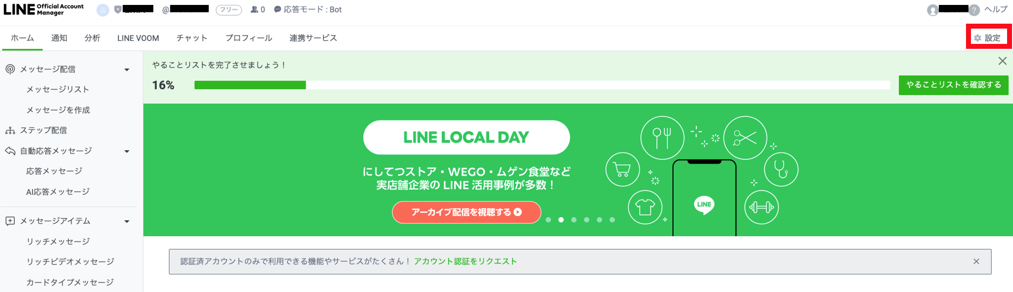Click the account avatar icon in header
1013x292 pixels.
(x=102, y=10)
